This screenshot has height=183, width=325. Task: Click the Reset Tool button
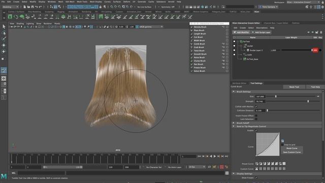294,87
